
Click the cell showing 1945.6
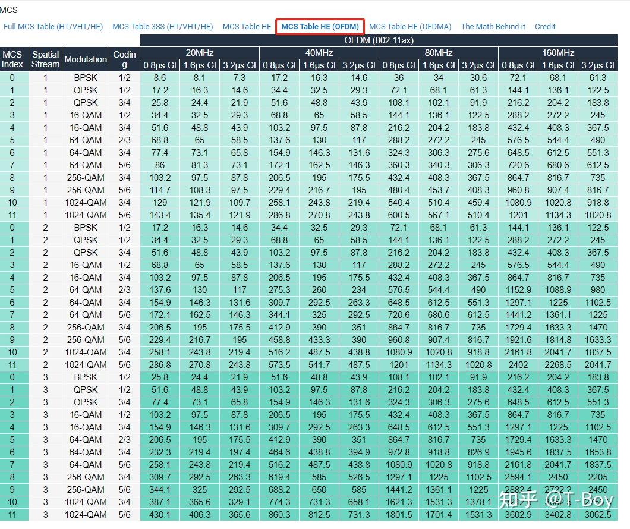518,452
